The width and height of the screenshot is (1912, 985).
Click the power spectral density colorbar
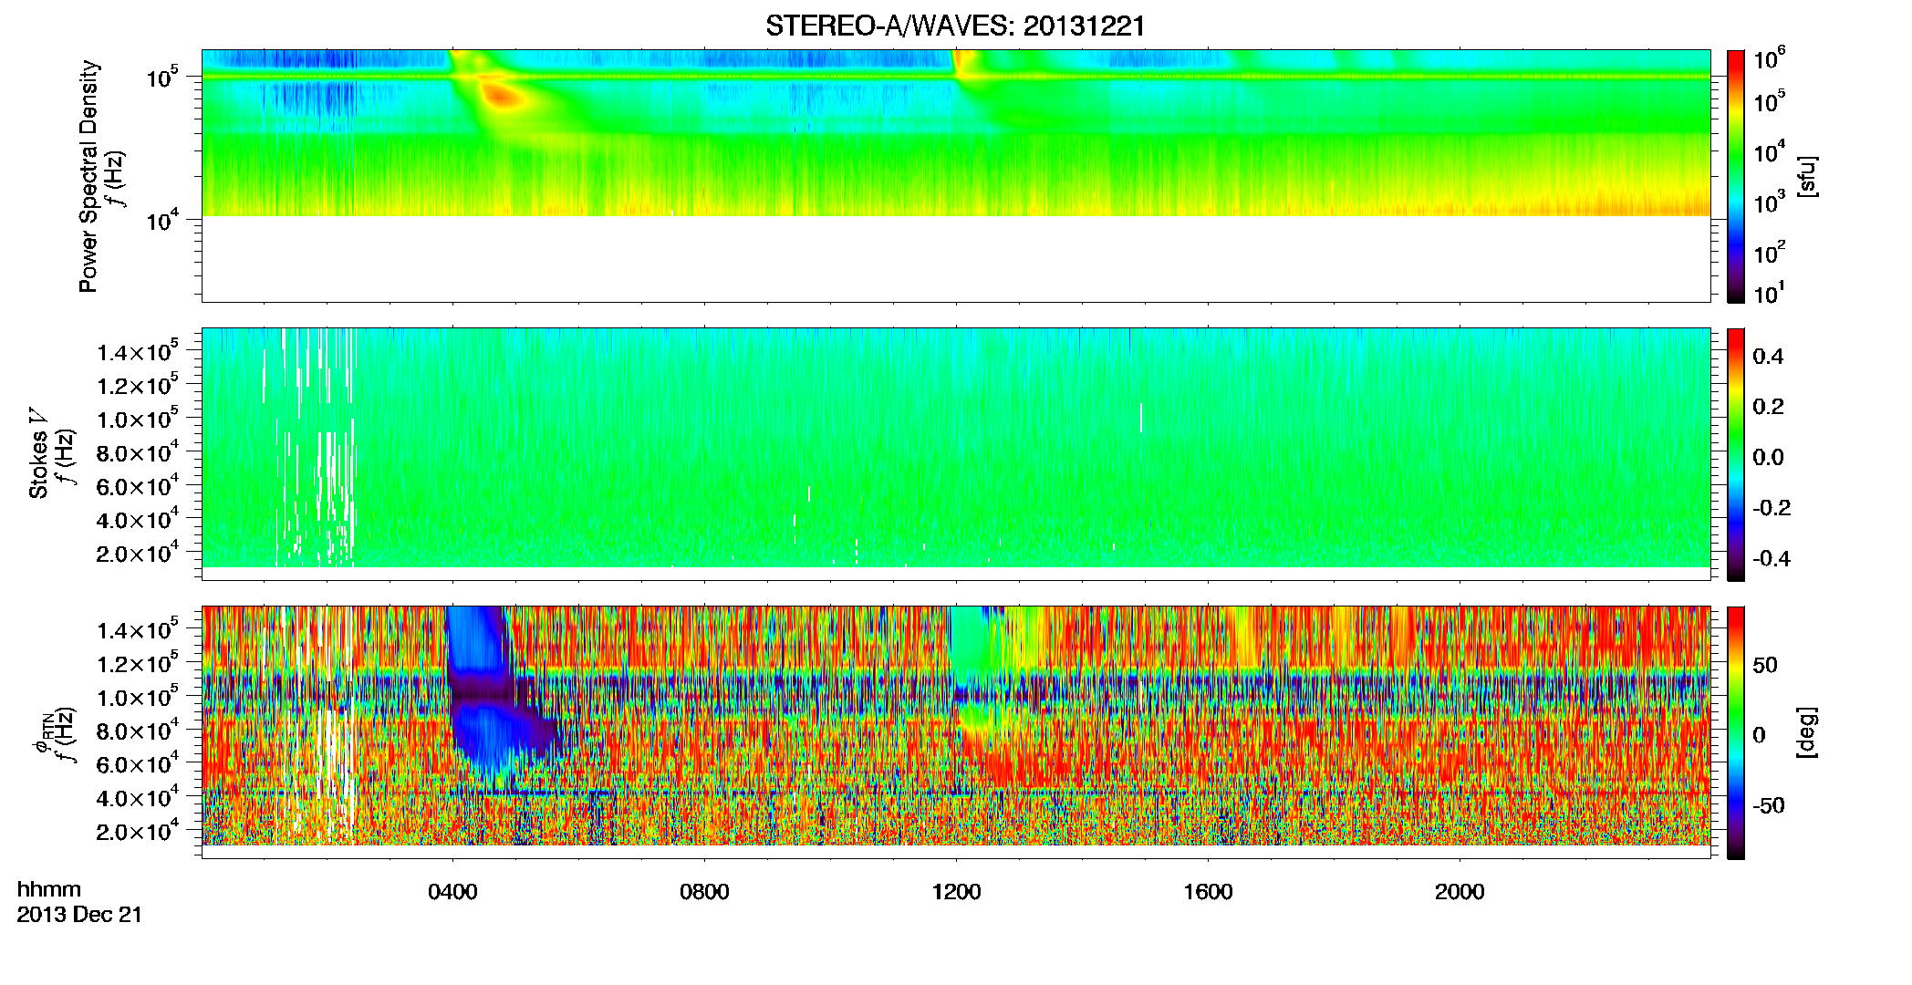(1736, 176)
